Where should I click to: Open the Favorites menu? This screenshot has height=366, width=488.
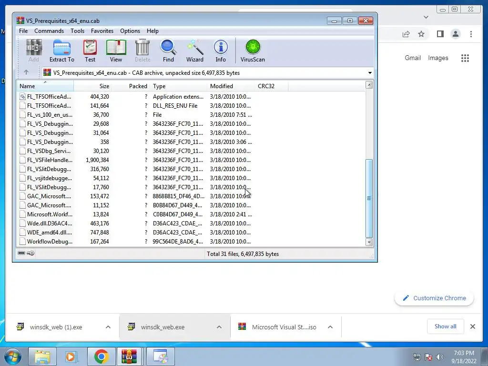[x=102, y=31]
